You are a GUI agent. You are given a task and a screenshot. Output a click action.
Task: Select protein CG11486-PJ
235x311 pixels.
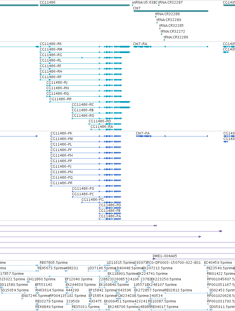(61, 167)
